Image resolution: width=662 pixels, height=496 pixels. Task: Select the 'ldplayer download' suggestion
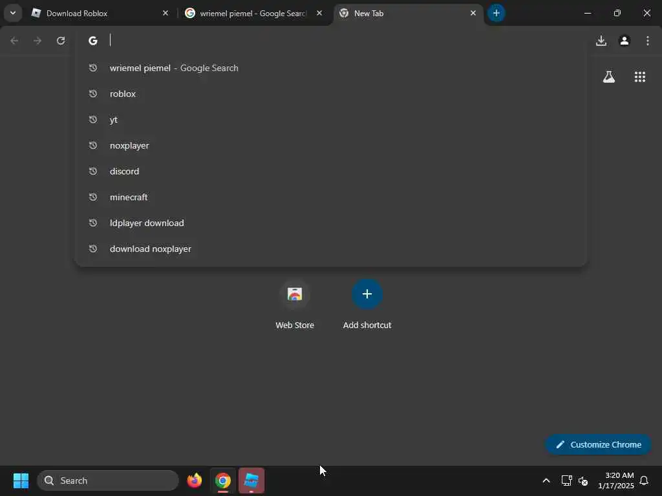pyautogui.click(x=330, y=223)
